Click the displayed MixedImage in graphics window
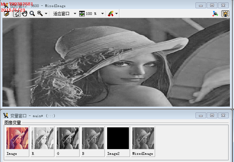The width and height of the screenshot is (234, 162). point(116,62)
